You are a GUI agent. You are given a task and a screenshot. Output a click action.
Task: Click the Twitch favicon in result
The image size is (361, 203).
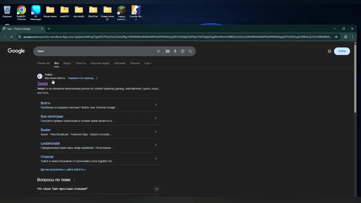pos(40,76)
